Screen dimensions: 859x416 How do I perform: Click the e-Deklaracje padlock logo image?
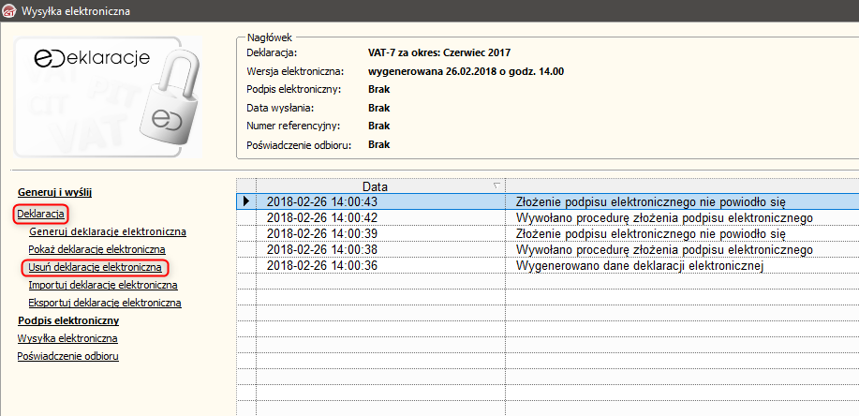(x=108, y=97)
